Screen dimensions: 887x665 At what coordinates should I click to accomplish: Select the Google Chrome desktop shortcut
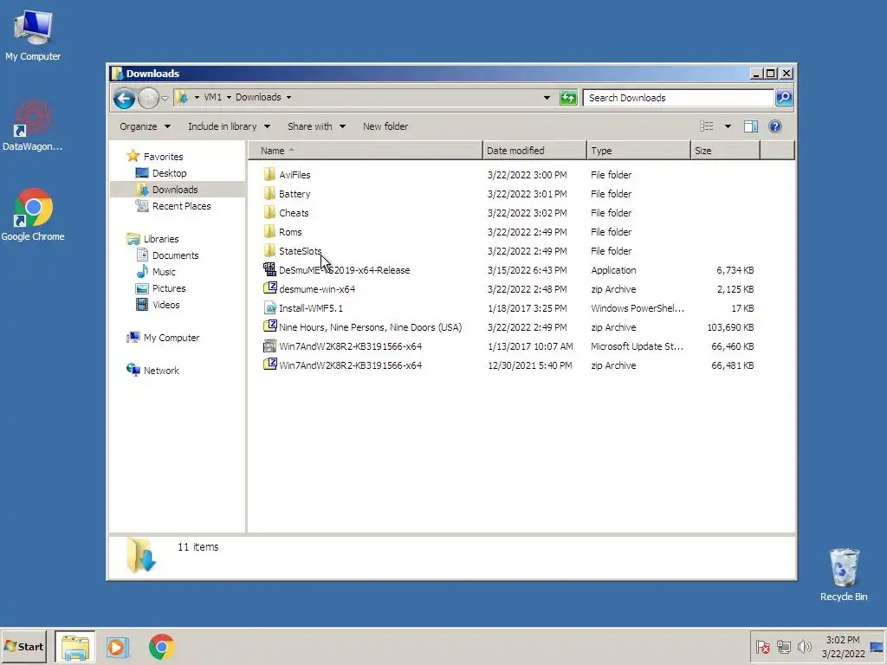33,216
